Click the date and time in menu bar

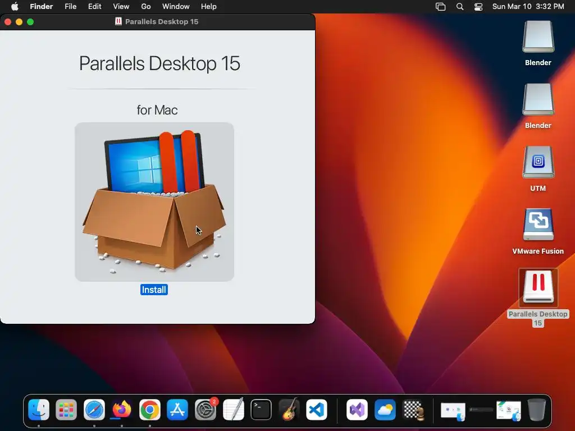coord(528,7)
